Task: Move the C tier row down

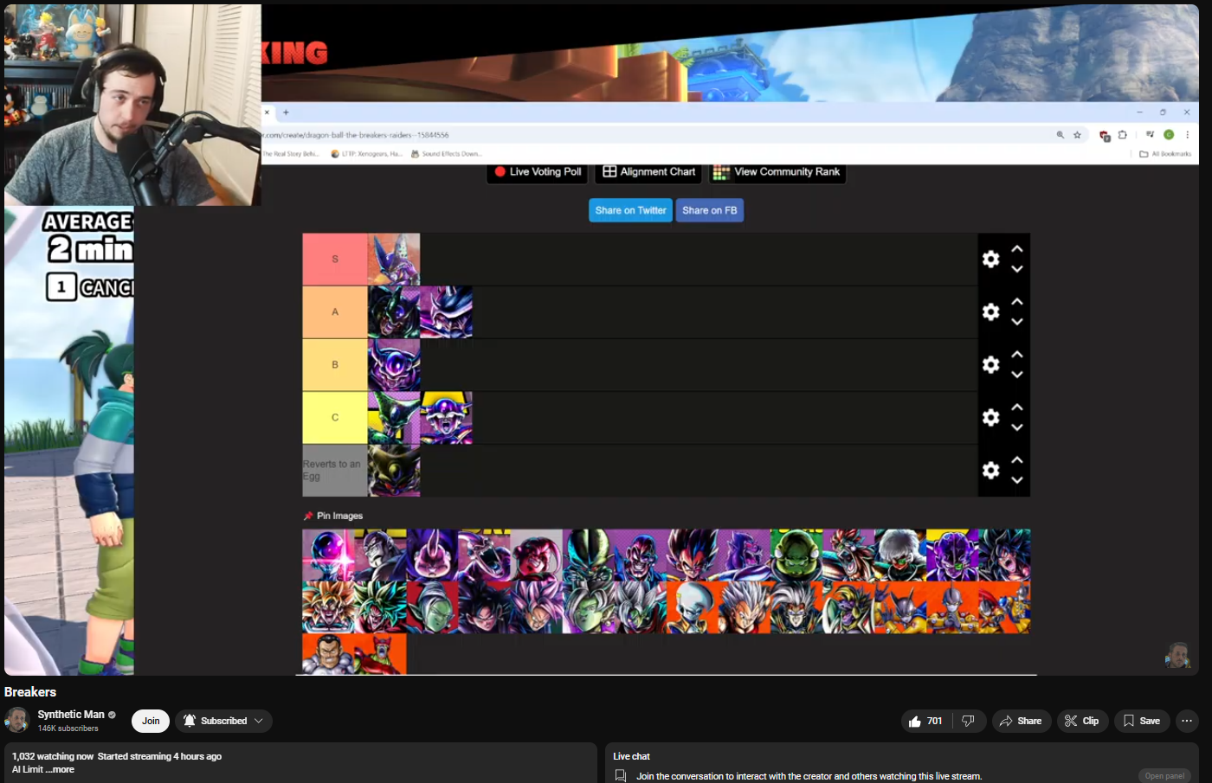Action: point(1017,427)
